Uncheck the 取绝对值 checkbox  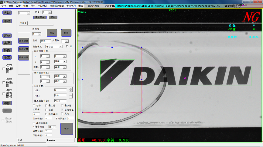[62, 109]
